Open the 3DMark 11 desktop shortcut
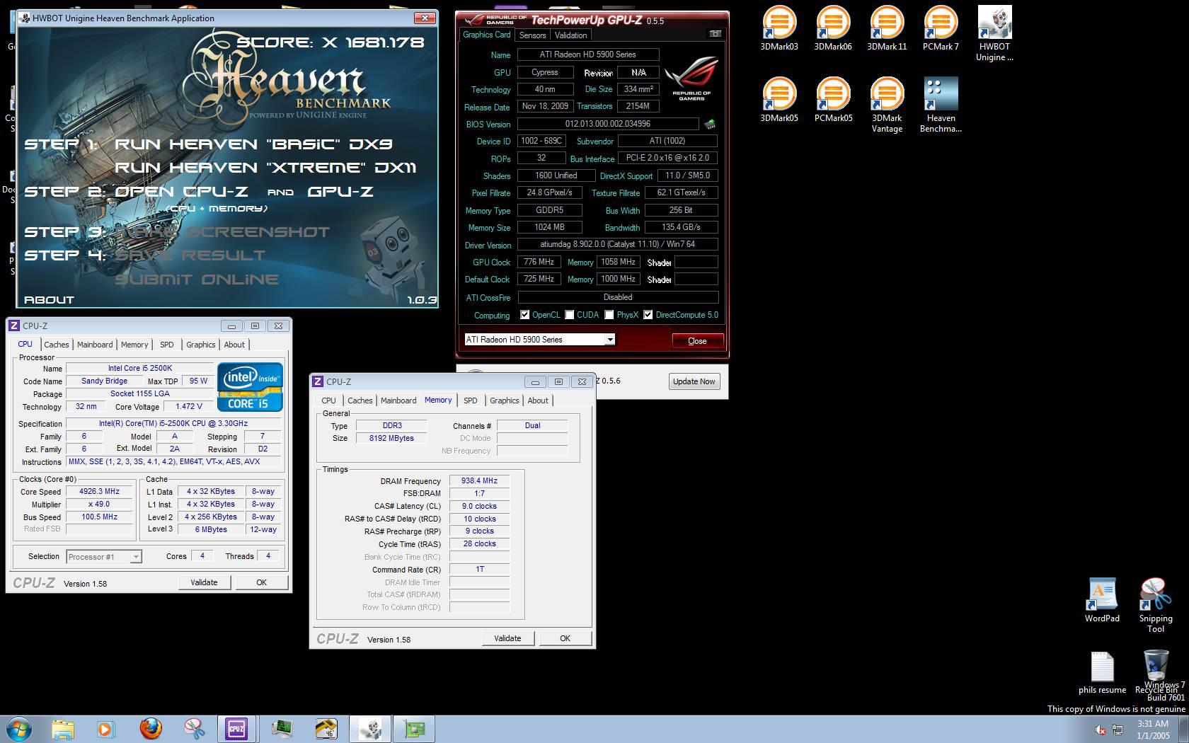The image size is (1189, 743). click(887, 28)
